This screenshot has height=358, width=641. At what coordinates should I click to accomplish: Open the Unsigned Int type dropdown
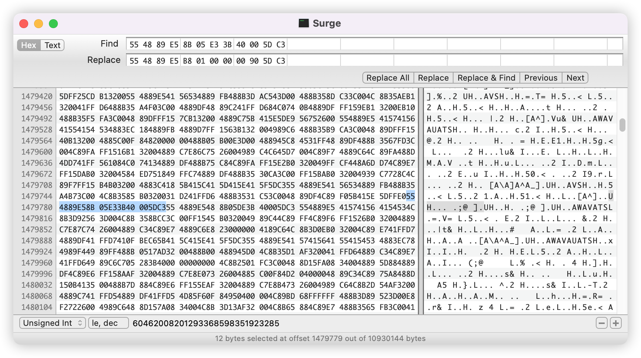tap(52, 323)
